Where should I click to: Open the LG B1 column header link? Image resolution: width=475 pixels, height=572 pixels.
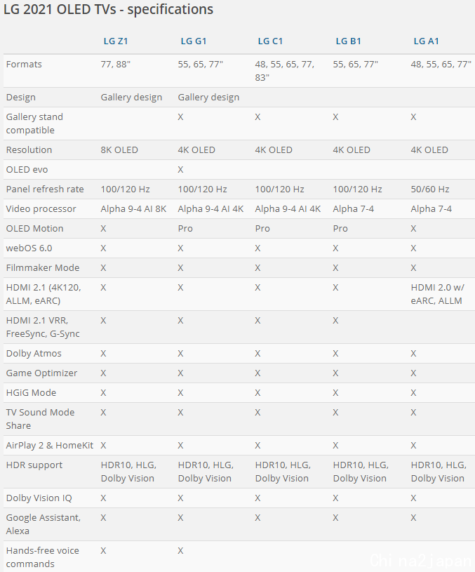point(348,41)
